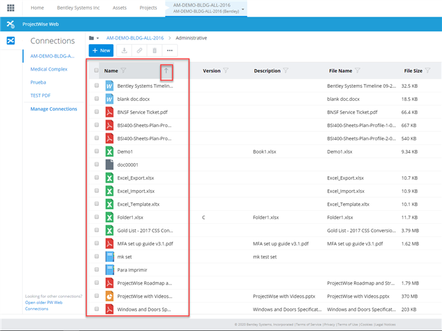Click the Administrative breadcrumb text
Viewport: 442px width, 331px height.
pos(191,38)
